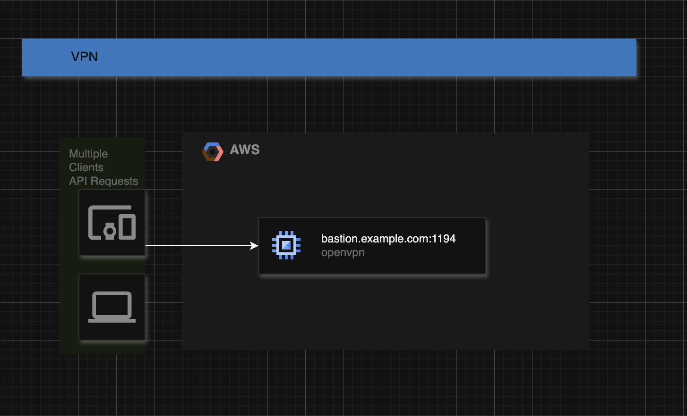Open the bastion.example.com:1194 node
687x416 pixels.
click(x=372, y=245)
